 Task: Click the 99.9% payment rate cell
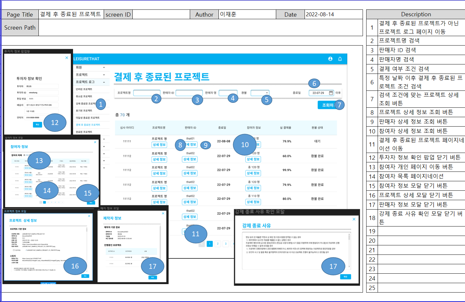click(x=287, y=170)
